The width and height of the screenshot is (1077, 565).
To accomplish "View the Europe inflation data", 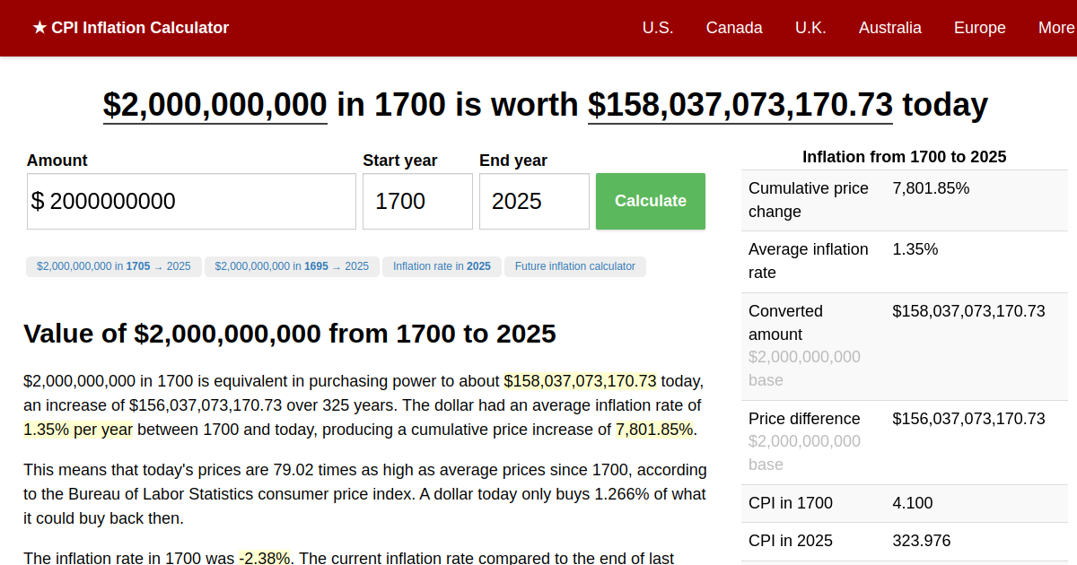I will pos(979,28).
